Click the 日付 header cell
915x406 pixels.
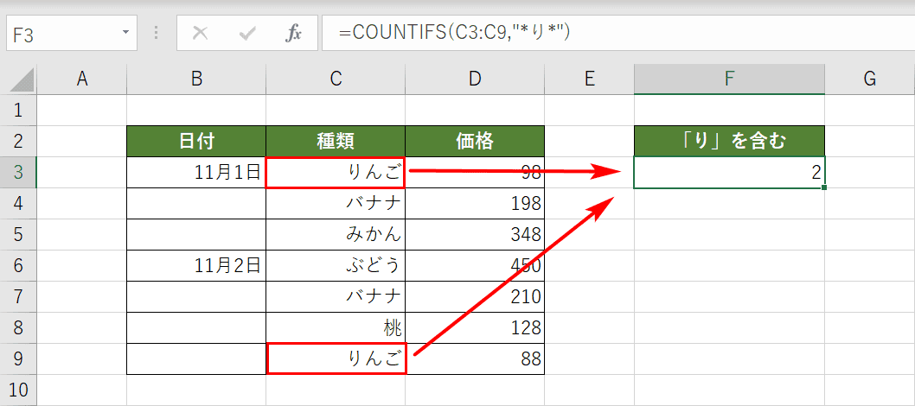(x=196, y=141)
